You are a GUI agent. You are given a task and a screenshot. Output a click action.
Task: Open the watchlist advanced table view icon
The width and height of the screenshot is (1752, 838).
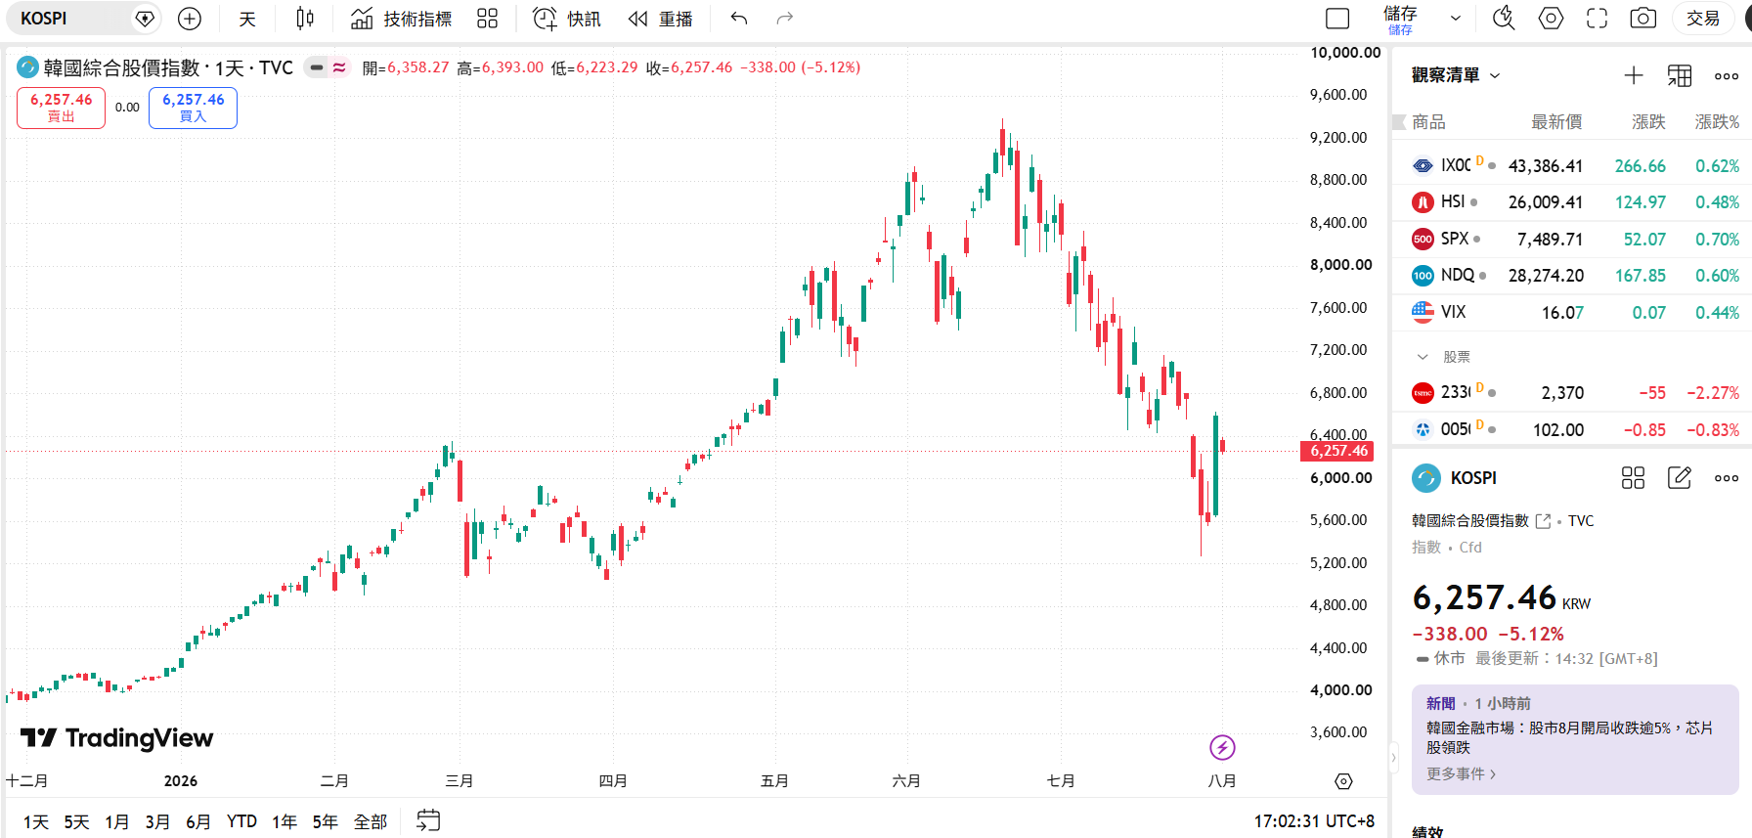tap(1680, 75)
